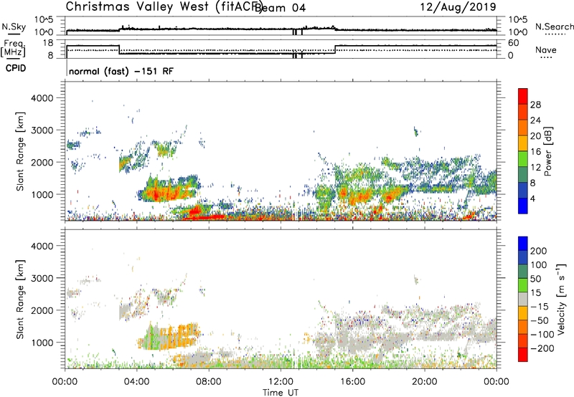Click the 4000 tick of the power panel
This screenshot has height=397, width=574.
tap(42, 98)
